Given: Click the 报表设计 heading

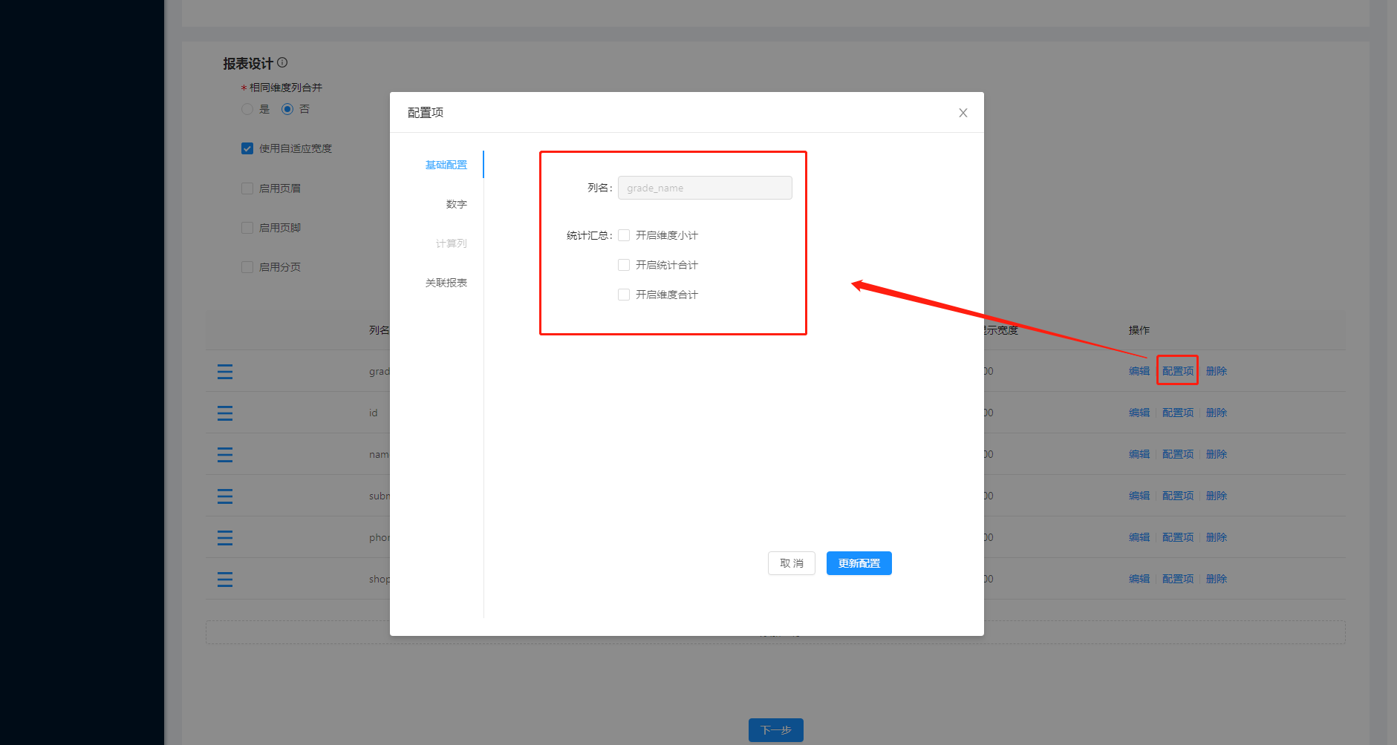Looking at the screenshot, I should pos(248,64).
